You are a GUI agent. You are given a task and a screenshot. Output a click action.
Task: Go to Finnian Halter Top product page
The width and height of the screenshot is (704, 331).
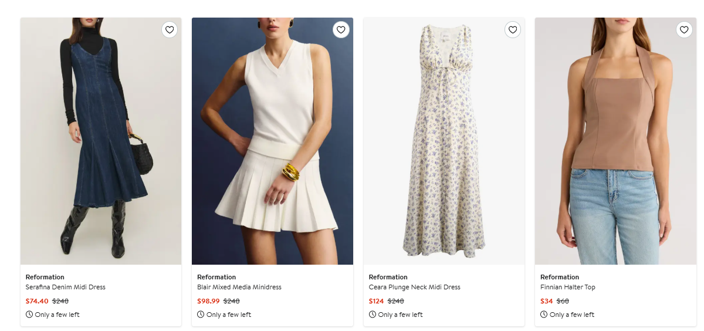pos(567,288)
